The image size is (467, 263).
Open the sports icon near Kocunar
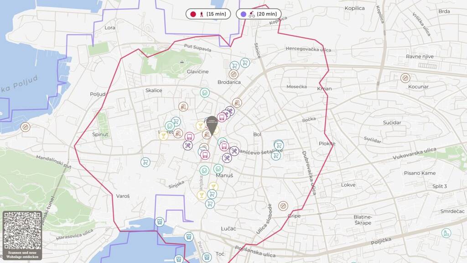pyautogui.click(x=405, y=78)
